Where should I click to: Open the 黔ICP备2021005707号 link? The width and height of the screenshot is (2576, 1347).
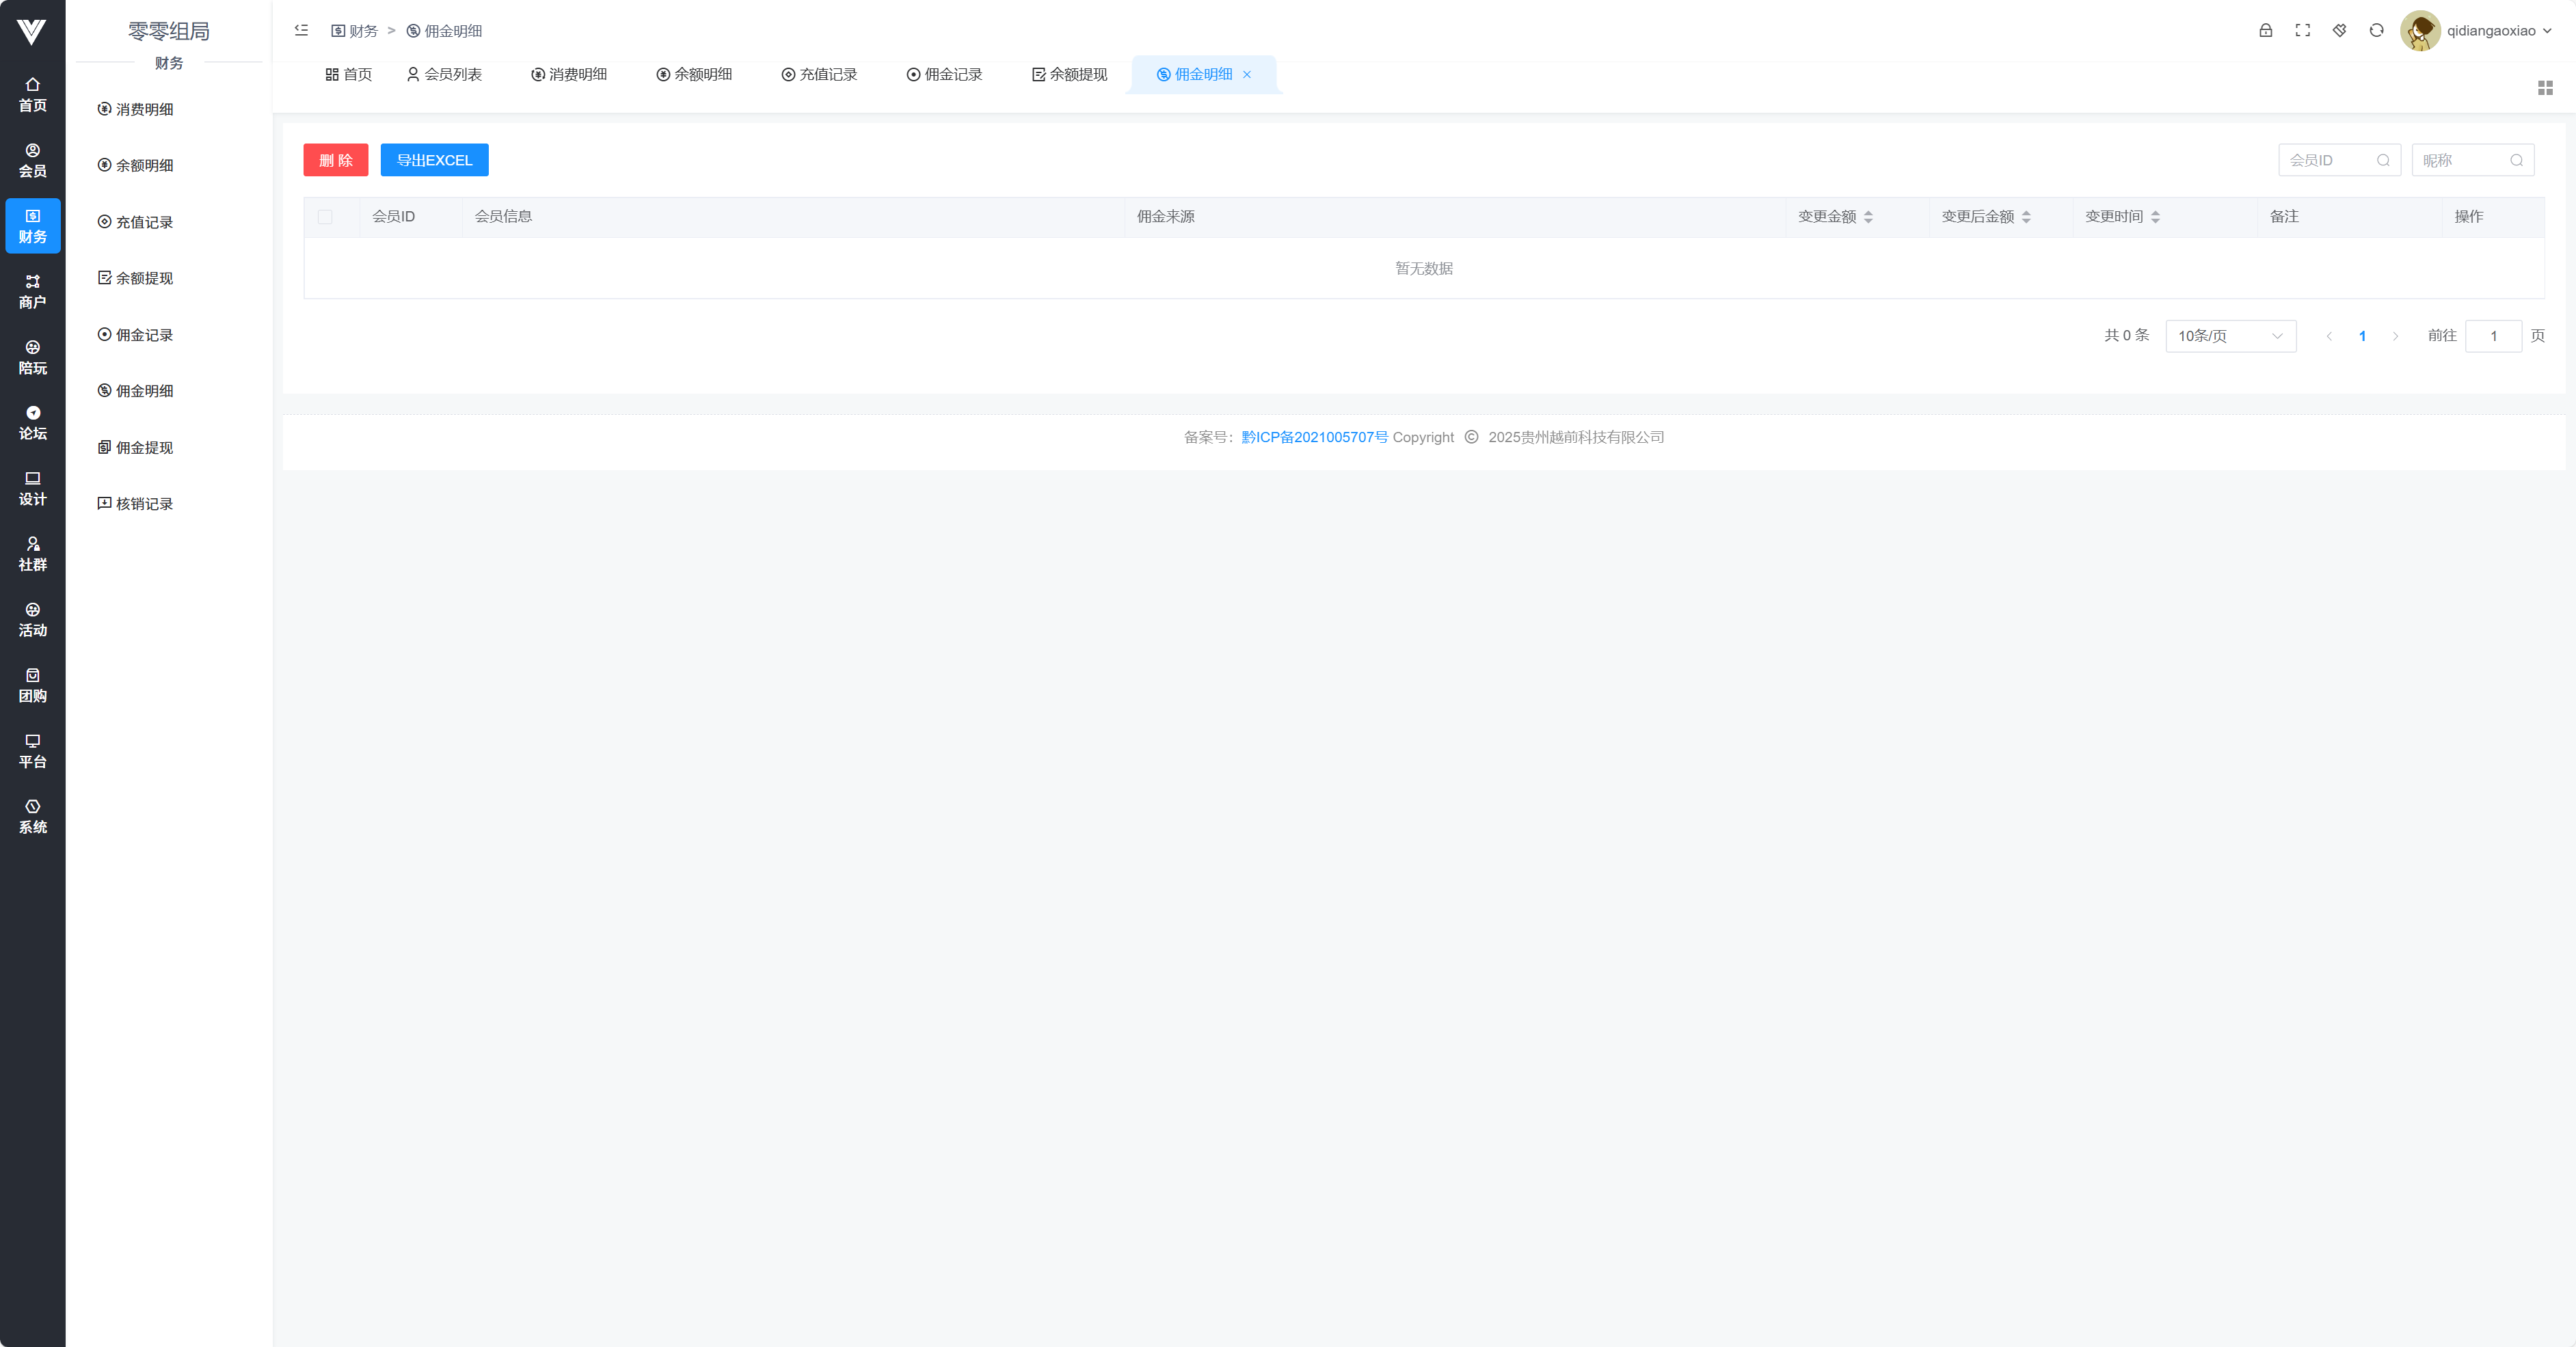1314,437
